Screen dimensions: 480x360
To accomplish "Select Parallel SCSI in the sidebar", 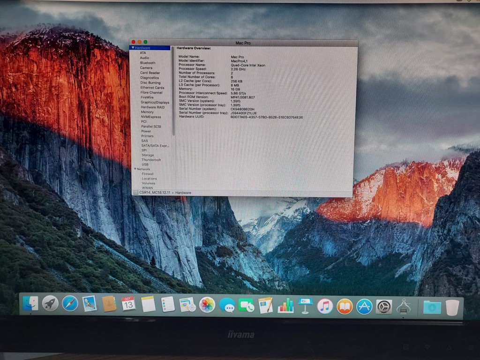I will click(151, 127).
